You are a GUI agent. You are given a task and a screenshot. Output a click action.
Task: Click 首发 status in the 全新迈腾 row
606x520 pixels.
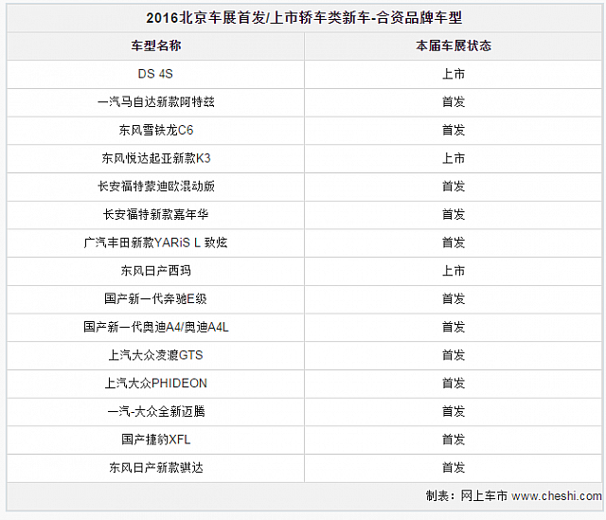pyautogui.click(x=454, y=411)
